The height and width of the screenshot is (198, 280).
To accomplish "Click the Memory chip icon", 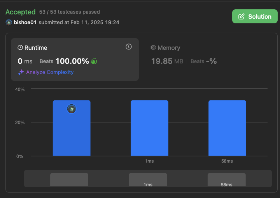I will point(153,47).
